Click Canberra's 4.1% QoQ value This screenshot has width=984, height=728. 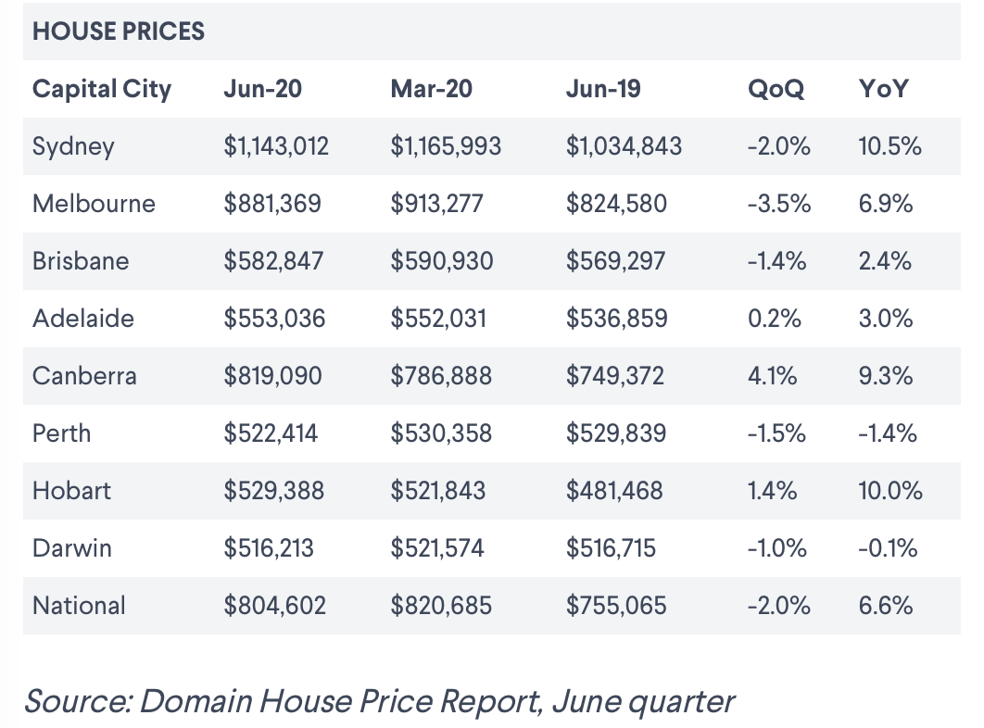(x=771, y=376)
